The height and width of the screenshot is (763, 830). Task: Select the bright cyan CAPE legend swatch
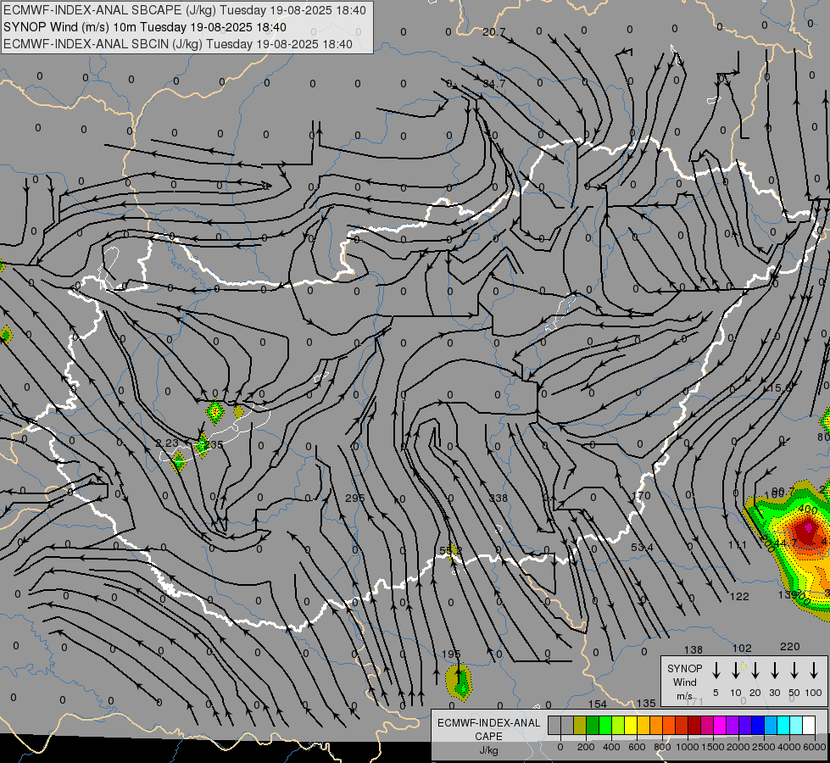click(x=783, y=726)
